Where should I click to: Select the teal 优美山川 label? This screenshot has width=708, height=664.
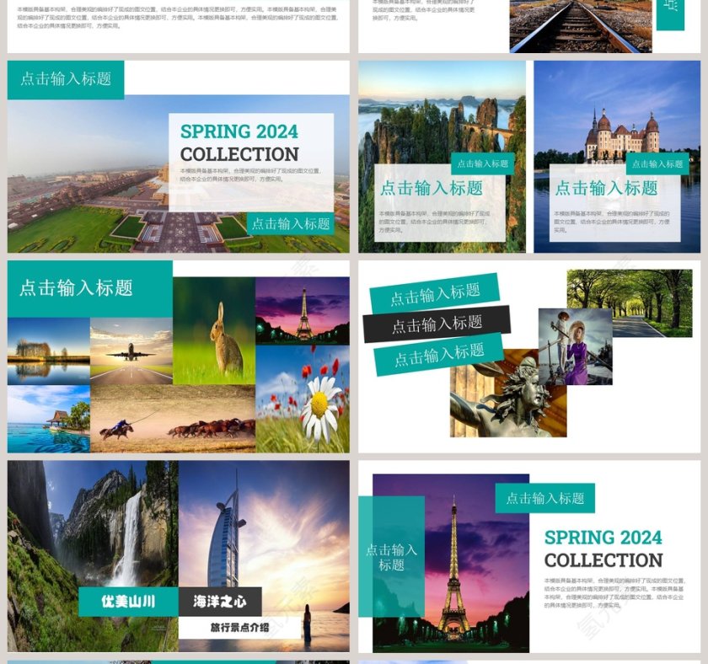(x=128, y=602)
